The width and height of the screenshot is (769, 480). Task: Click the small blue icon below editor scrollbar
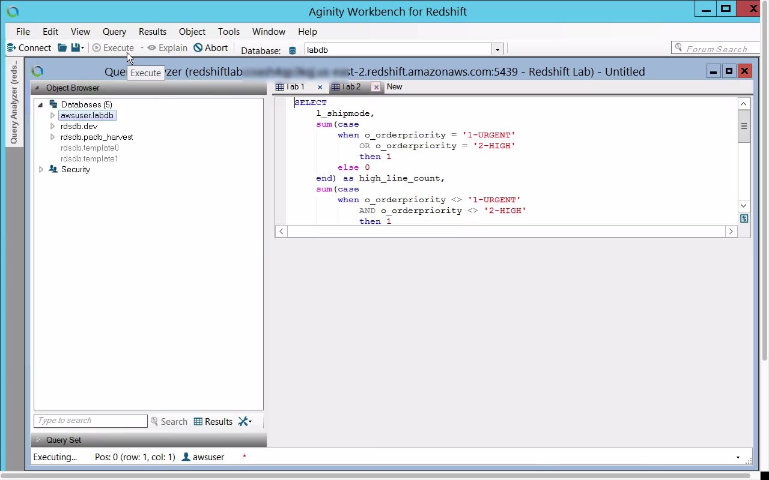(744, 219)
